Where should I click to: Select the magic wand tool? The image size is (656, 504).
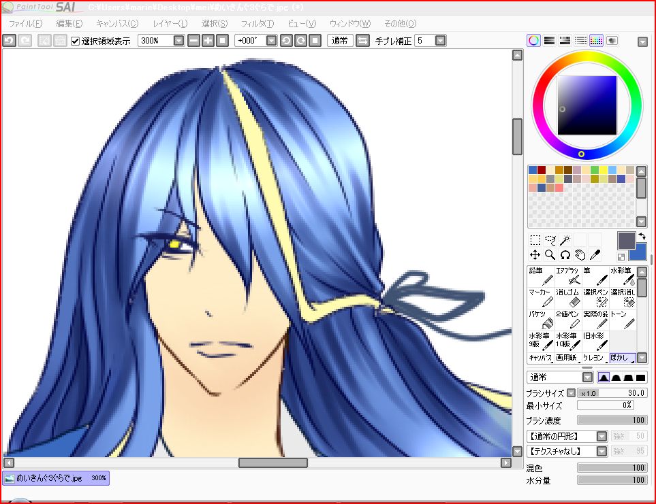(x=565, y=239)
